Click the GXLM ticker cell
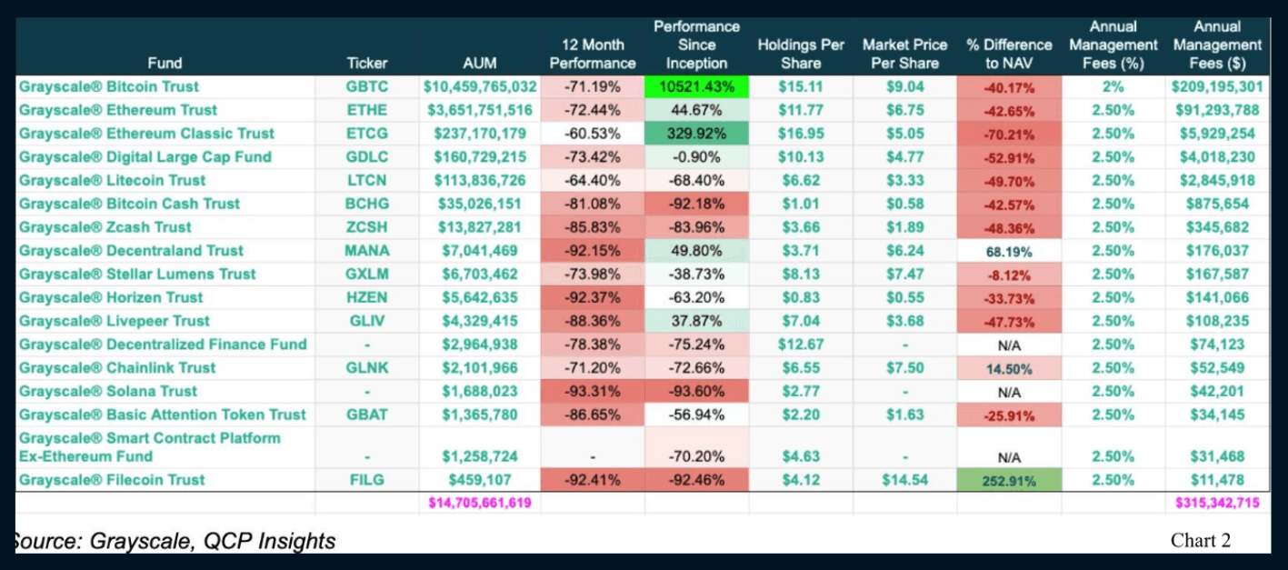1288x570 pixels. [366, 275]
